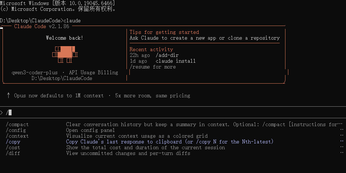
Task: Select the highlighted /copy command
Action: pyautogui.click(x=13, y=142)
